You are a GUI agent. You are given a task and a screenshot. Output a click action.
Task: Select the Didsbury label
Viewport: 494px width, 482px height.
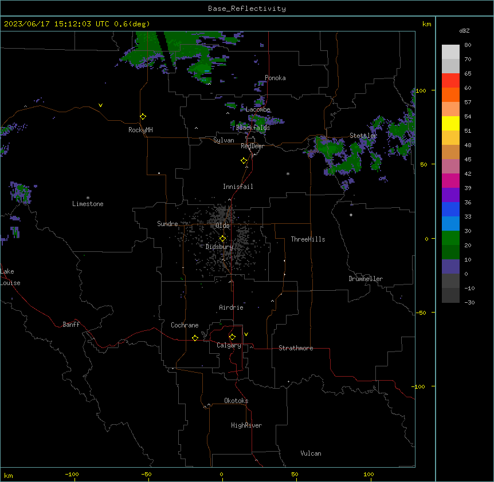(219, 247)
